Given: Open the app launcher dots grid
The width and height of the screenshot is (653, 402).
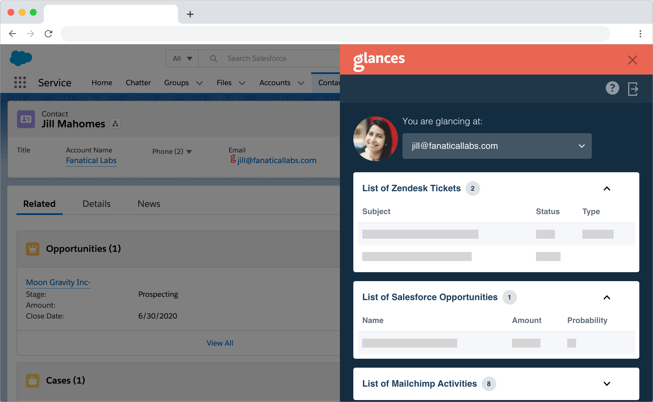Looking at the screenshot, I should click(20, 83).
